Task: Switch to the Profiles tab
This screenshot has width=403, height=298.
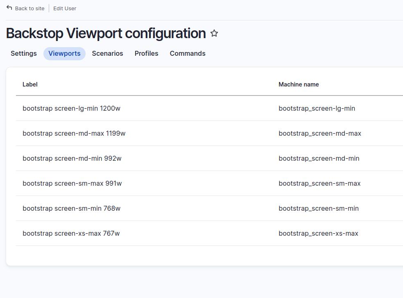Action: point(146,53)
